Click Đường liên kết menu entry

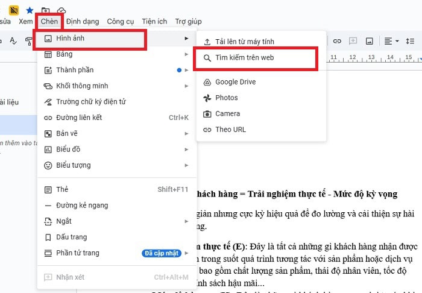pos(79,117)
